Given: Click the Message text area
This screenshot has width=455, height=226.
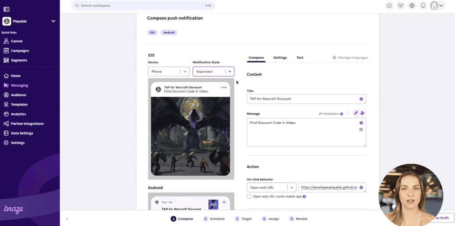Looking at the screenshot, I should click(306, 132).
